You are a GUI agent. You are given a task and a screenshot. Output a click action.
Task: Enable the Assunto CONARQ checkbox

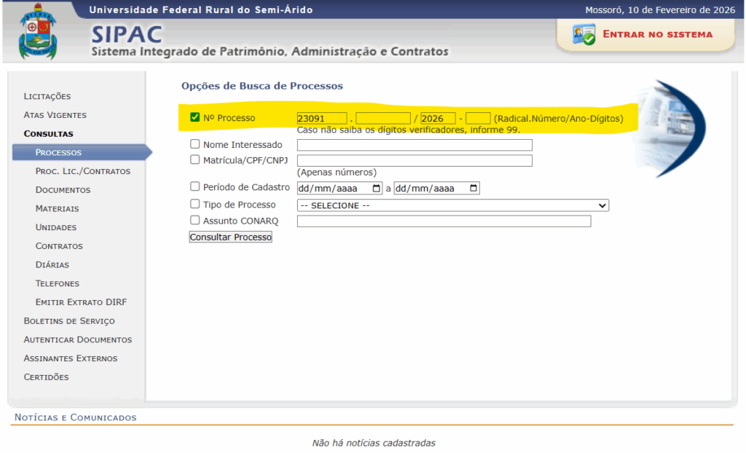click(x=195, y=220)
